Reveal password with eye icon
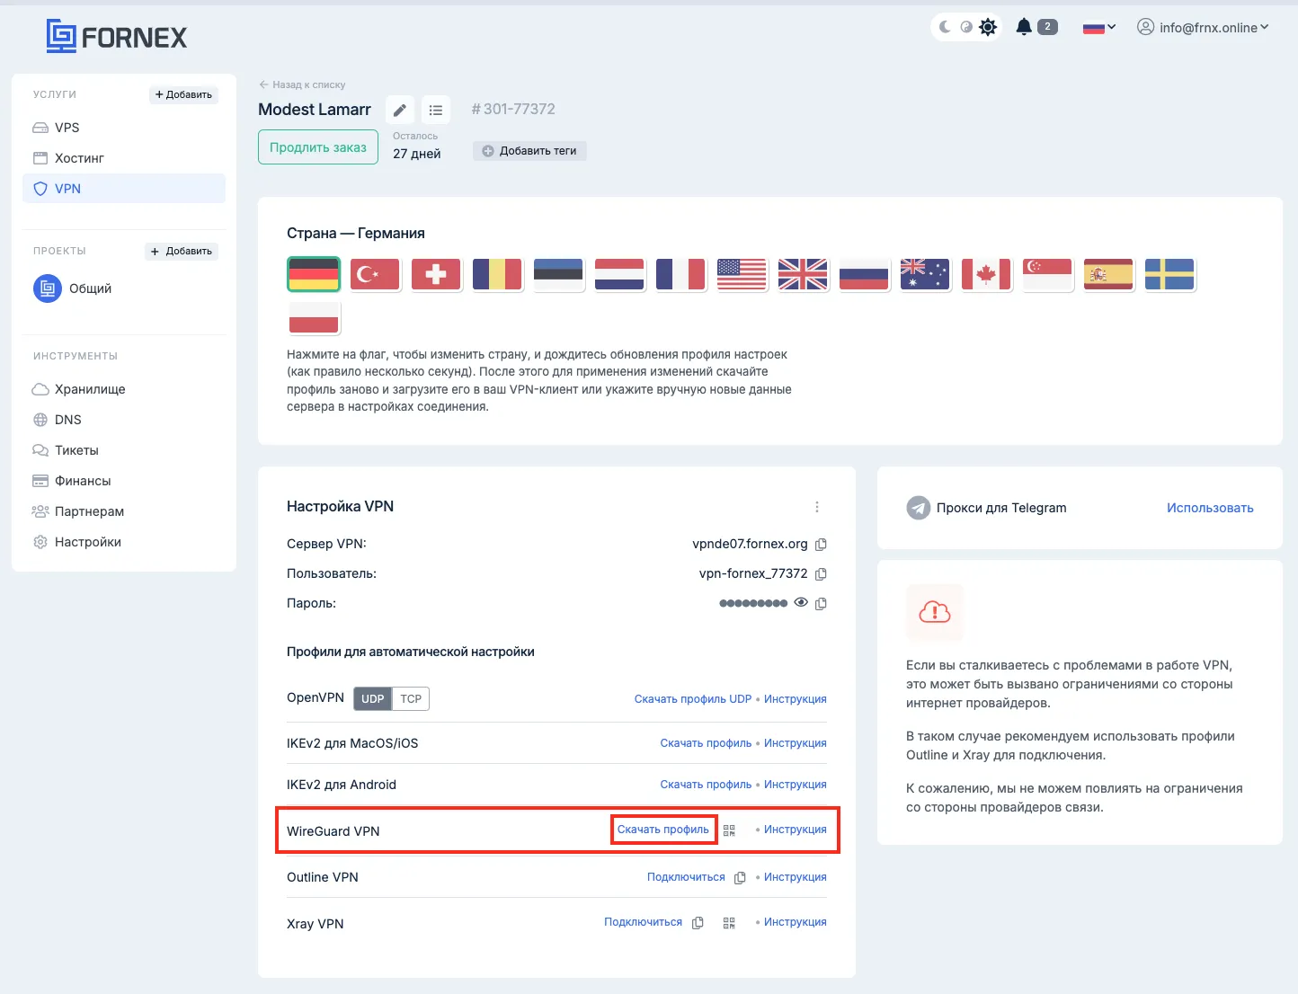Screen dimensions: 1298x994 pos(801,602)
